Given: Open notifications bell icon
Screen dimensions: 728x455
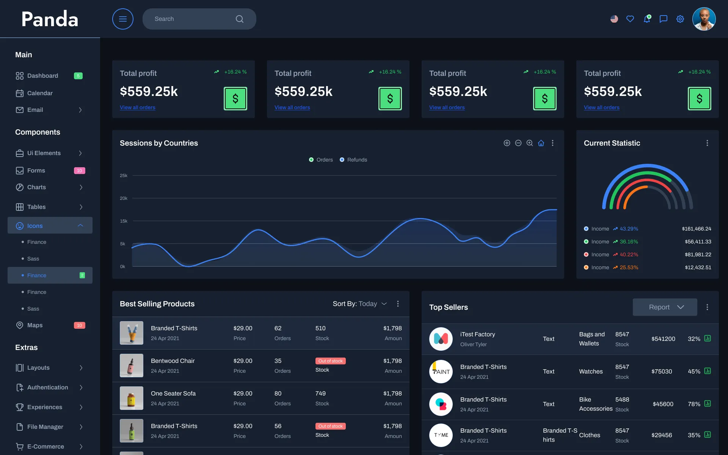Looking at the screenshot, I should point(647,19).
